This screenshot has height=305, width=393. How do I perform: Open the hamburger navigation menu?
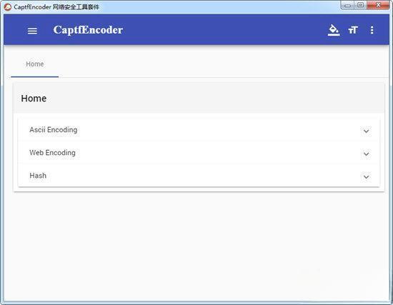point(32,31)
